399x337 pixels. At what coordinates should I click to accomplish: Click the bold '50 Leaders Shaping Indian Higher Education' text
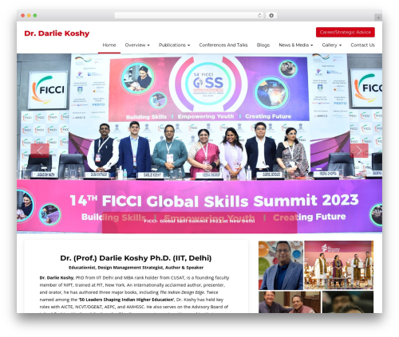pyautogui.click(x=126, y=300)
